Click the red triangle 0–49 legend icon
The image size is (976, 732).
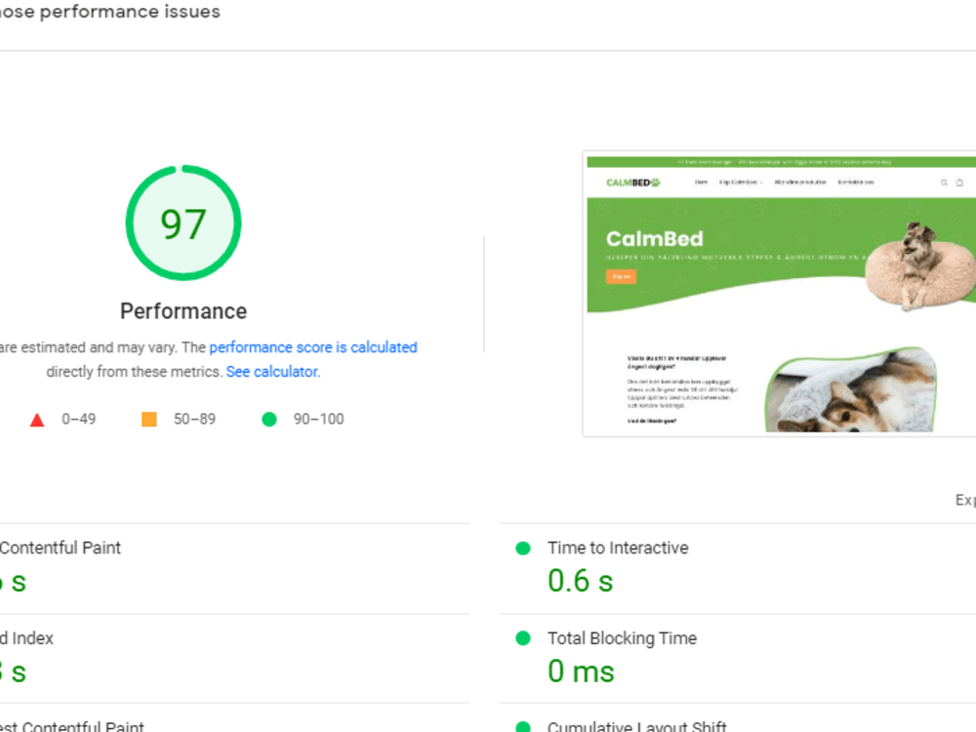[x=37, y=420]
